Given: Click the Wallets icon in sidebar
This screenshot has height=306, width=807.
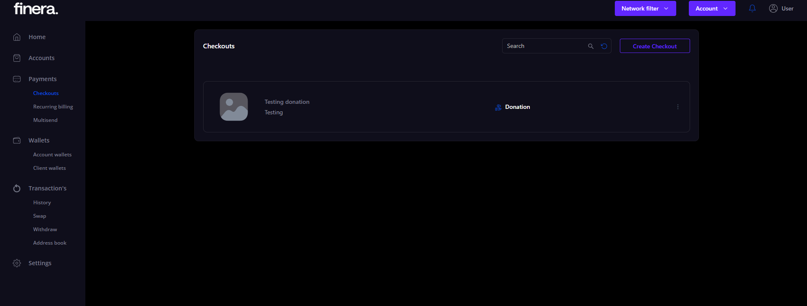Looking at the screenshot, I should [17, 140].
